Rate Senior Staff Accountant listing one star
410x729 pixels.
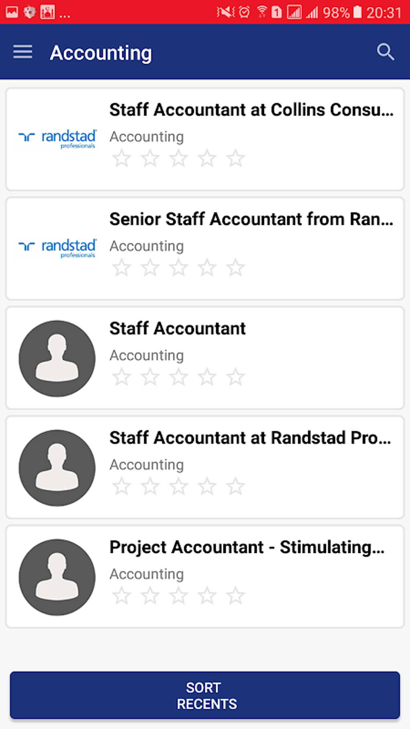coord(121,267)
